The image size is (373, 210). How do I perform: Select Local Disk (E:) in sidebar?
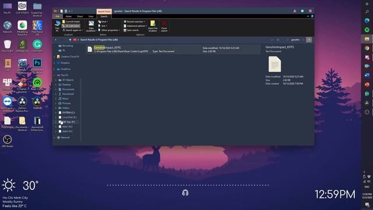tap(68, 117)
